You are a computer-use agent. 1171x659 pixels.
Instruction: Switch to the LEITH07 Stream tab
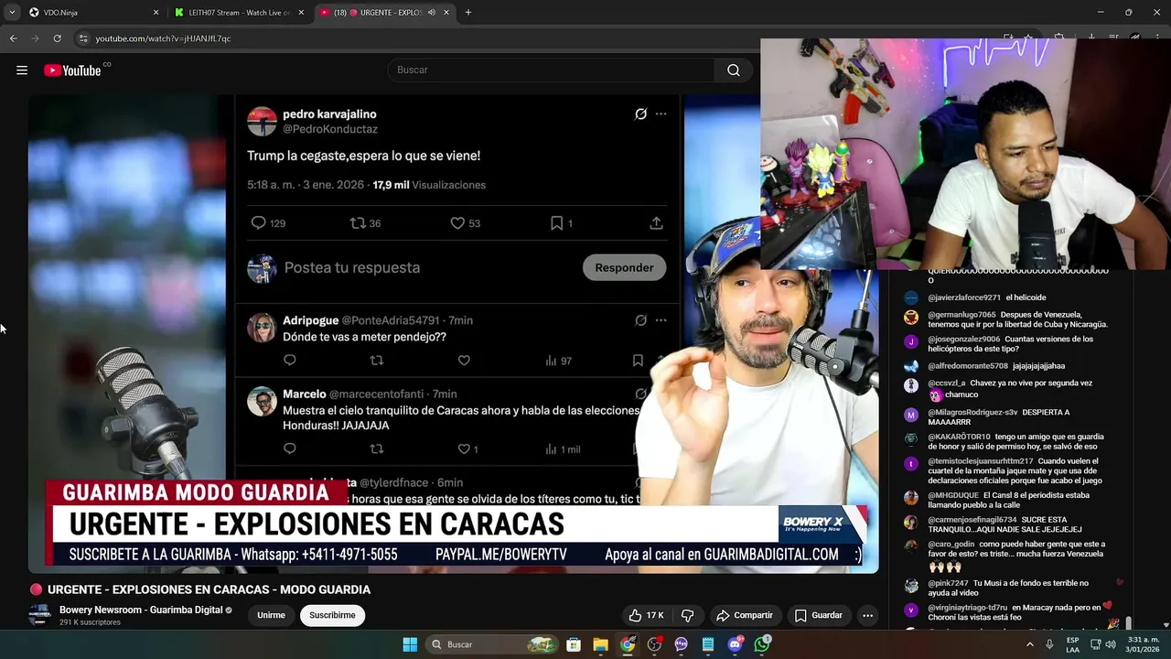tap(240, 13)
